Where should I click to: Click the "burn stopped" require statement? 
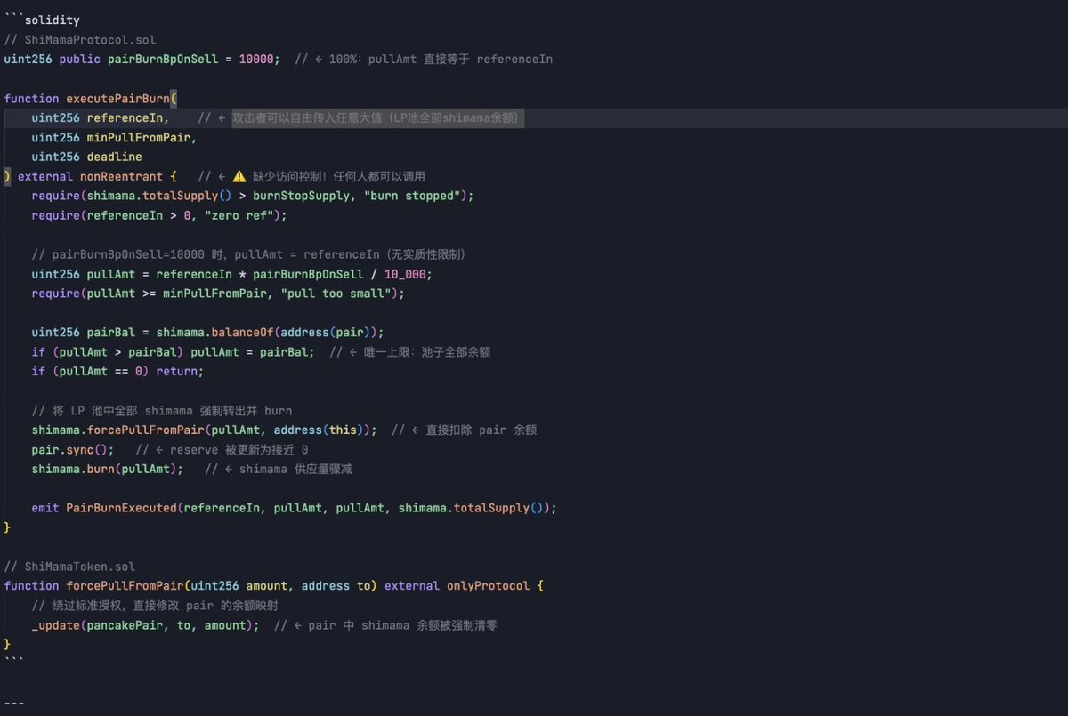pos(253,196)
